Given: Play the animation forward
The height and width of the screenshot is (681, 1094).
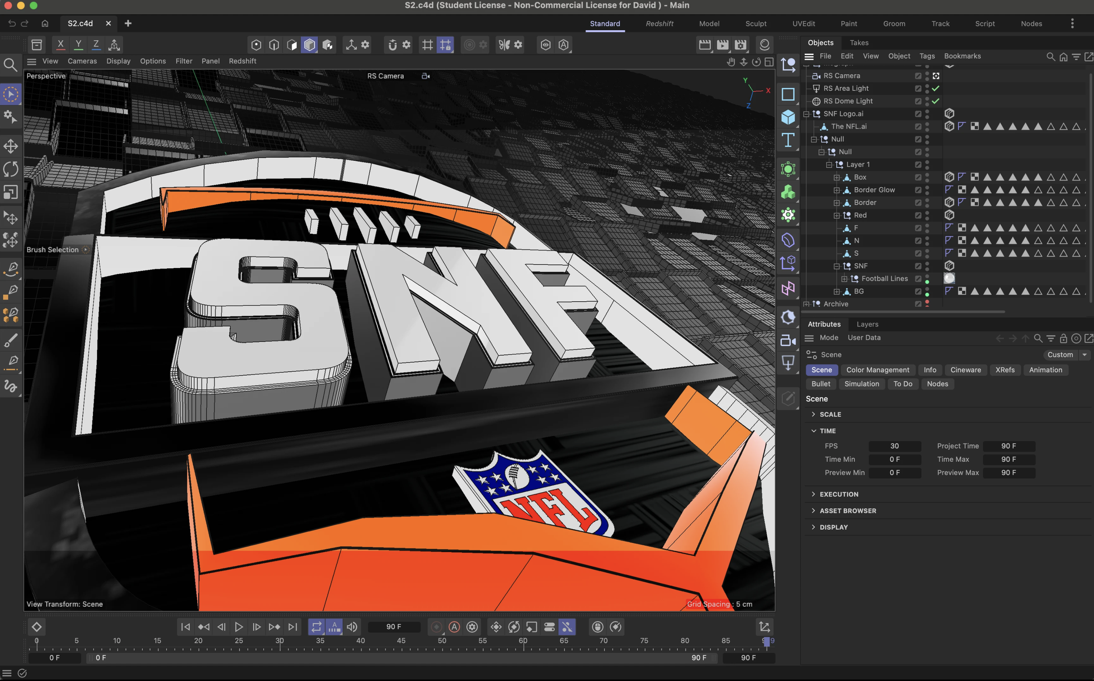Looking at the screenshot, I should coord(238,626).
